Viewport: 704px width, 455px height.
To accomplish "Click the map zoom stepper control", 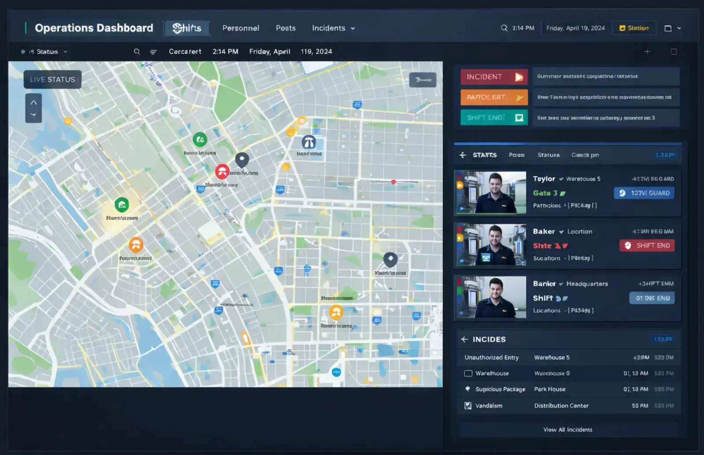I will coord(33,108).
